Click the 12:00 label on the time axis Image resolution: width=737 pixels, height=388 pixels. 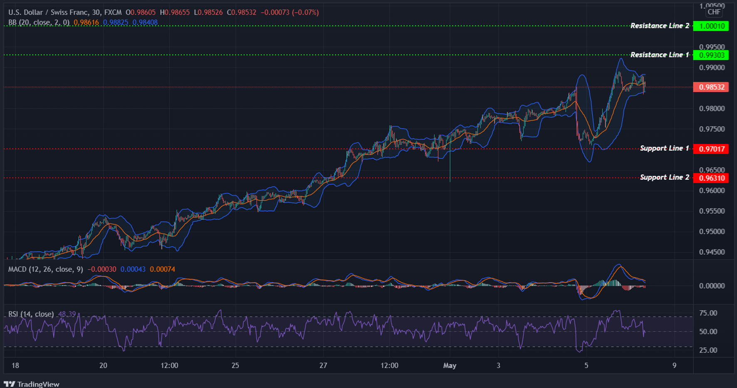coord(170,366)
